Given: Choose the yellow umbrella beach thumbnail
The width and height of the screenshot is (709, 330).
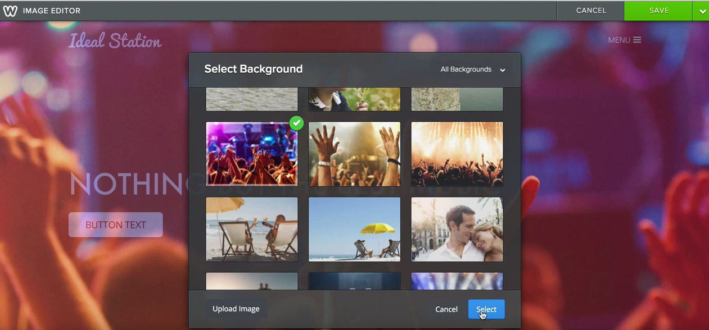Looking at the screenshot, I should (354, 229).
